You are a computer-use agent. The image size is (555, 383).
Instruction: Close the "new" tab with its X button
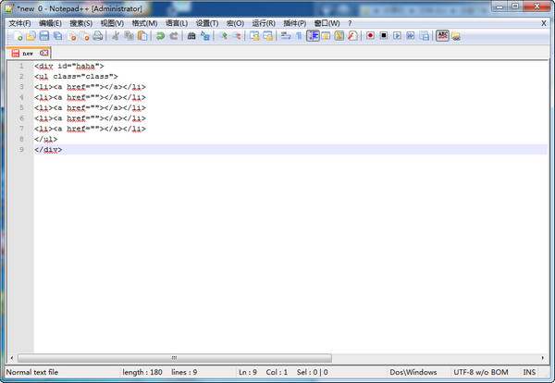42,53
